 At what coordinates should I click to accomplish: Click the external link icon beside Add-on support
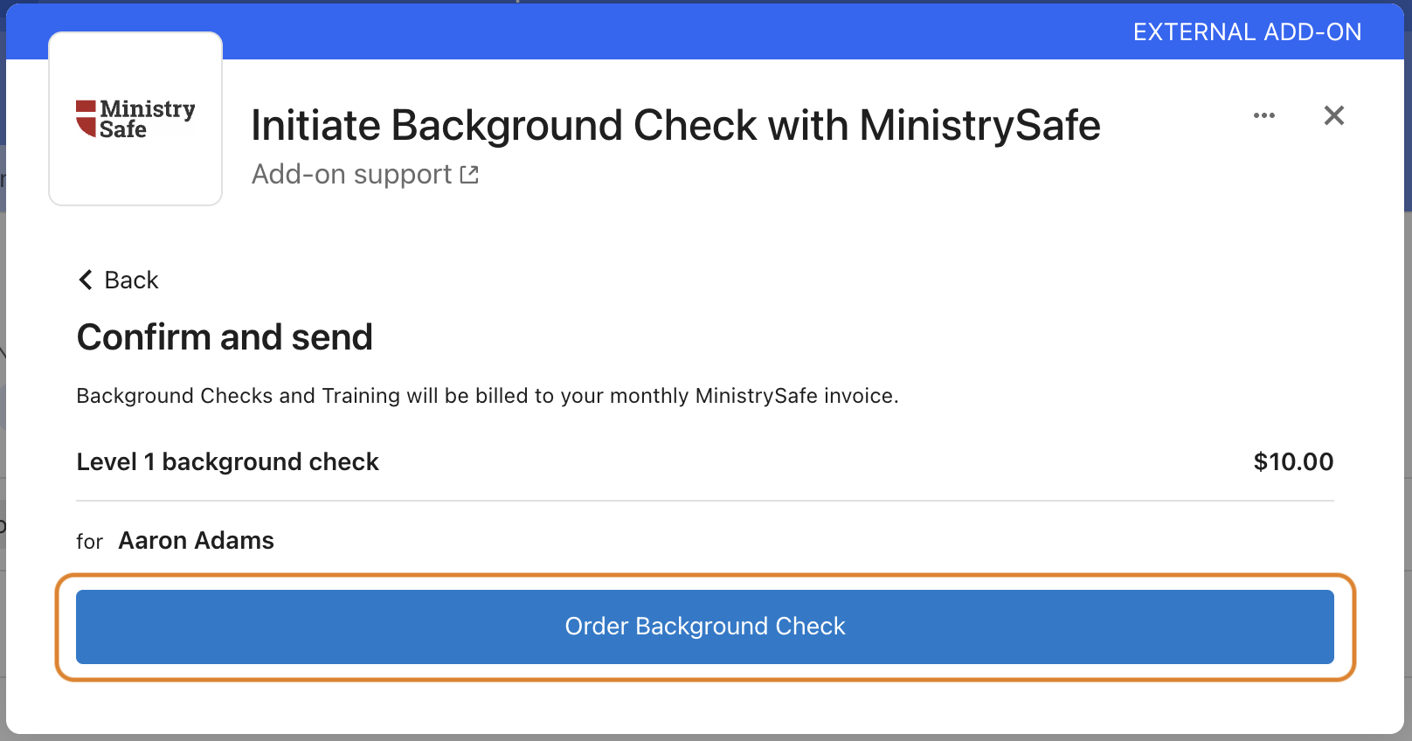click(470, 175)
